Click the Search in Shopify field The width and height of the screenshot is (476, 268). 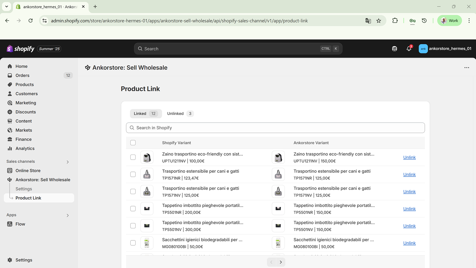click(275, 127)
